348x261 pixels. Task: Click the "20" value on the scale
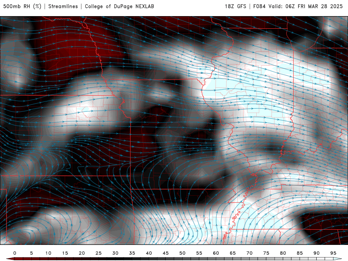82,253
